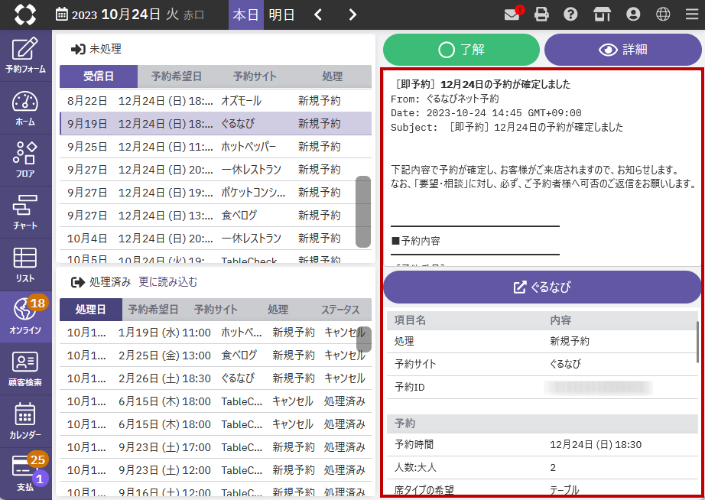
Task: Click the printer icon
Action: click(x=541, y=15)
